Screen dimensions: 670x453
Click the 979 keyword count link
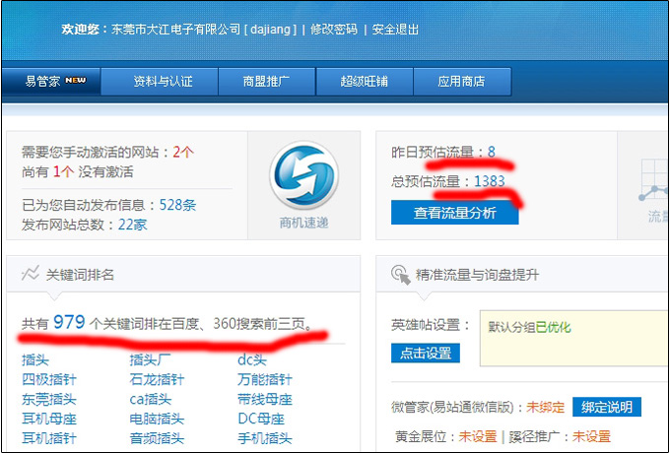pyautogui.click(x=69, y=323)
